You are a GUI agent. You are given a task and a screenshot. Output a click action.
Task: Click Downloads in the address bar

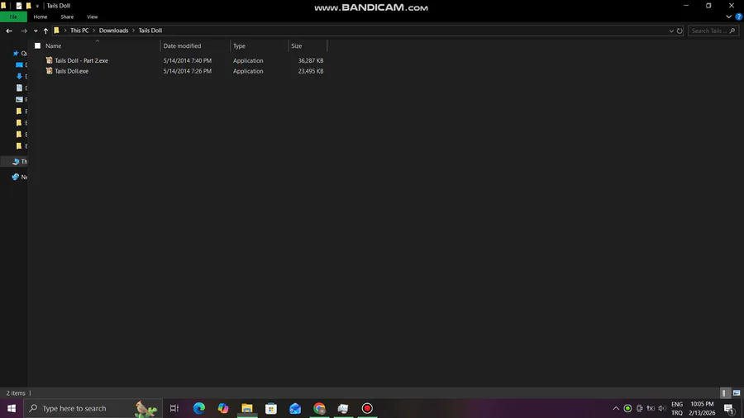[113, 31]
